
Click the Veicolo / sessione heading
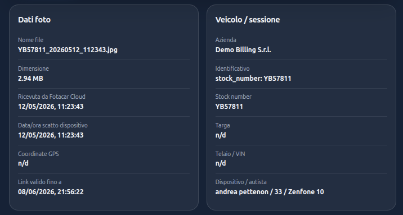(x=248, y=20)
